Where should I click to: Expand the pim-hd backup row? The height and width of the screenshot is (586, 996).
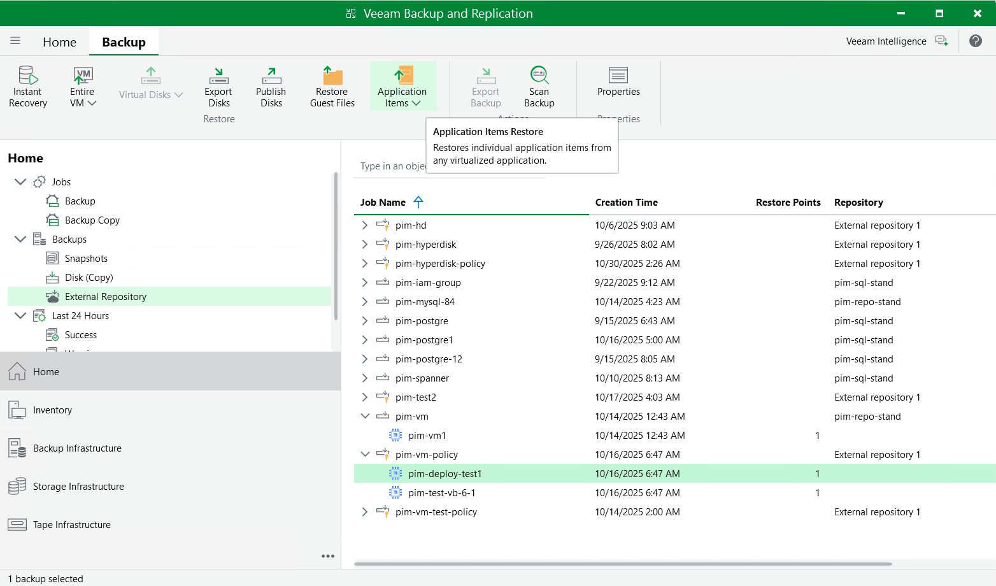point(364,225)
